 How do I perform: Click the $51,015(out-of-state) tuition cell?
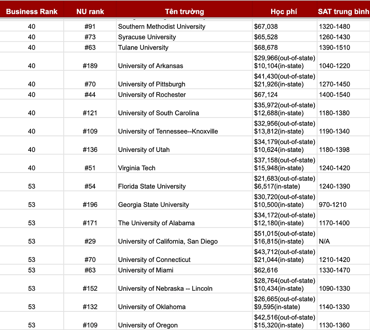(285, 237)
